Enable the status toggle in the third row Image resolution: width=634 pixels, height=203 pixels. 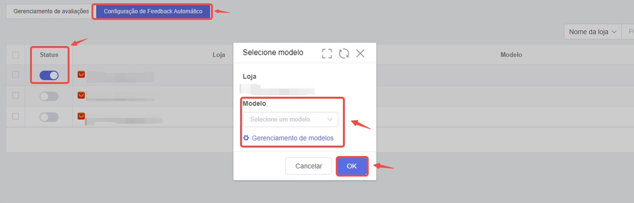coord(49,117)
